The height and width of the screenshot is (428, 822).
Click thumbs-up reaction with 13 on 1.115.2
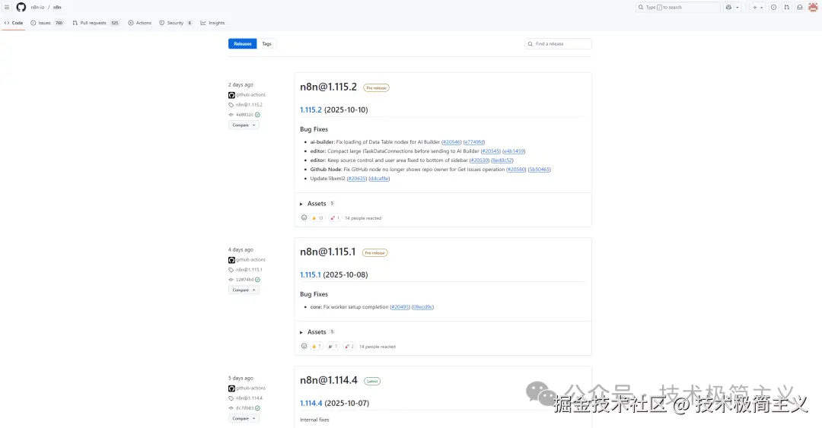[x=317, y=218]
